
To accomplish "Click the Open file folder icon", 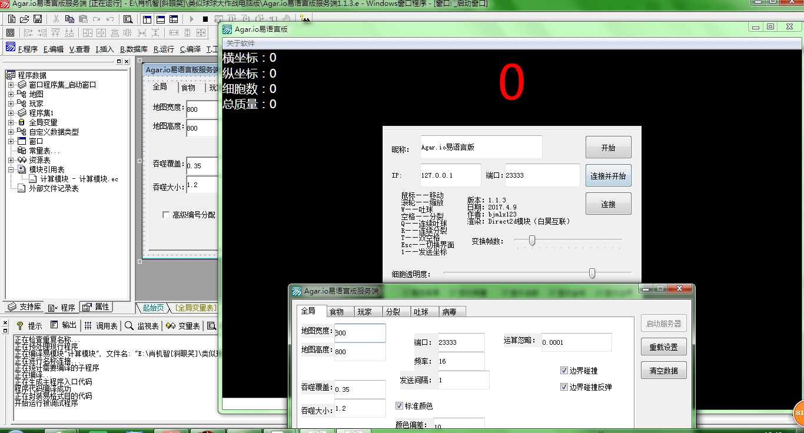I will (x=24, y=19).
